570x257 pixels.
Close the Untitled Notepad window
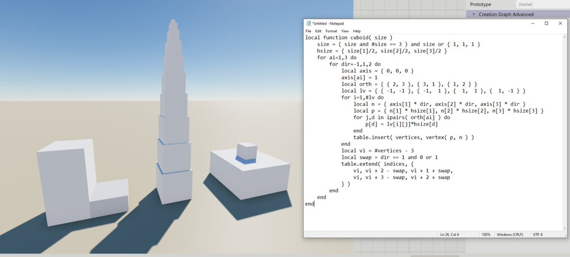[561, 23]
